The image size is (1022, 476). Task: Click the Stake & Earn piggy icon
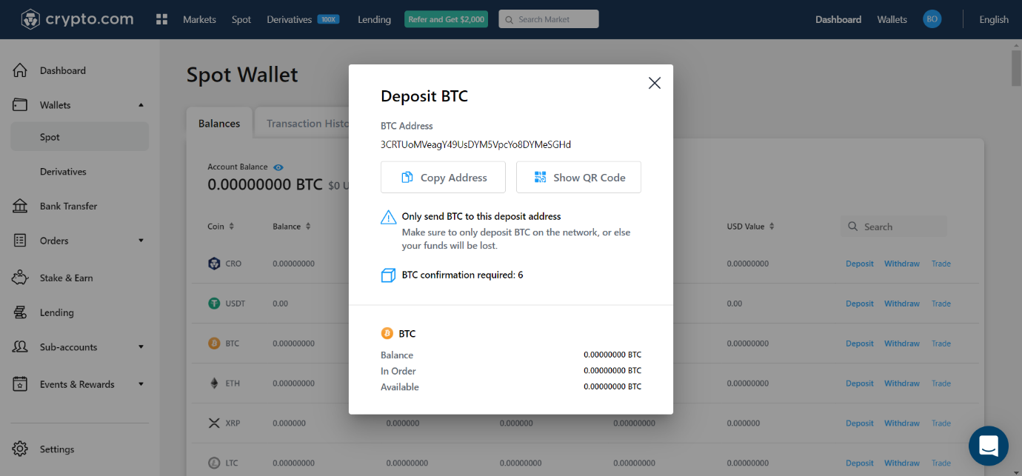(x=20, y=278)
